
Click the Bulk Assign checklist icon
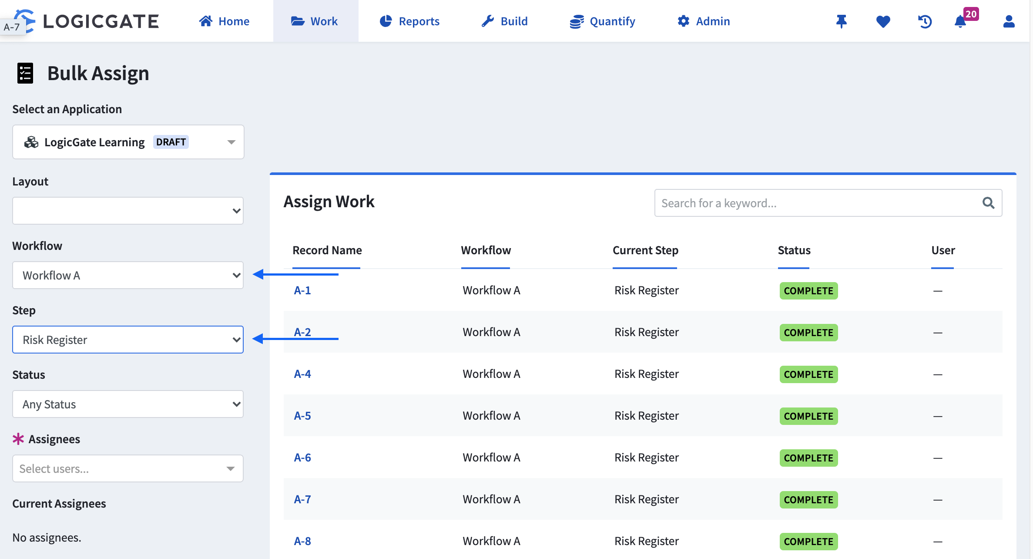(x=25, y=73)
